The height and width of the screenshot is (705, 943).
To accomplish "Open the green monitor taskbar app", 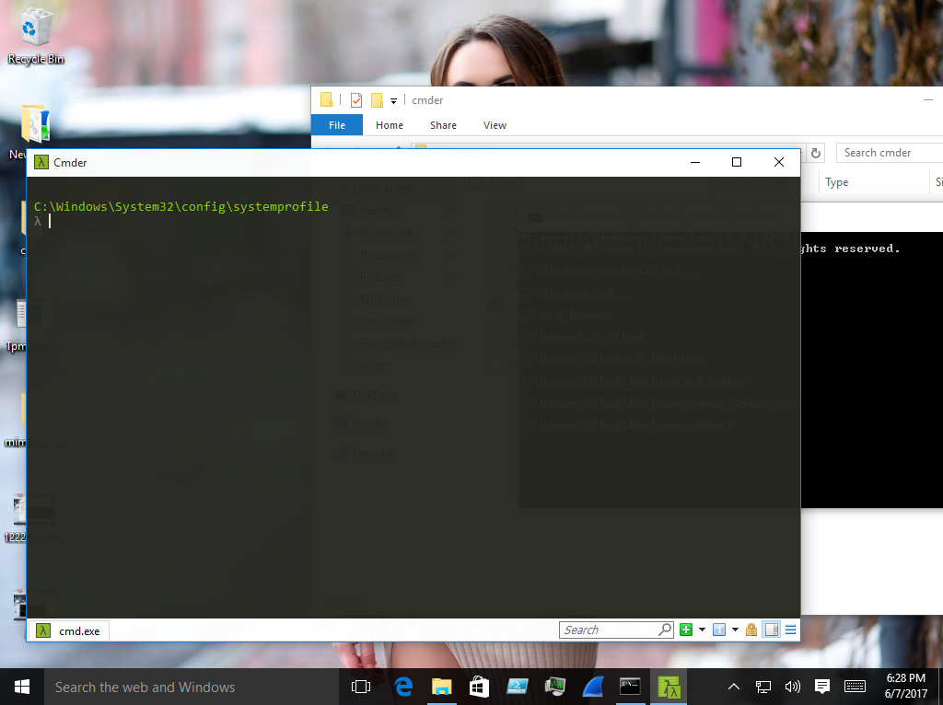I will (554, 687).
